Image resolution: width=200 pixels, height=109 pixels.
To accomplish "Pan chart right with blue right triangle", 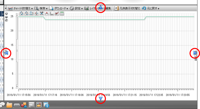I will pyautogui.click(x=195, y=53).
